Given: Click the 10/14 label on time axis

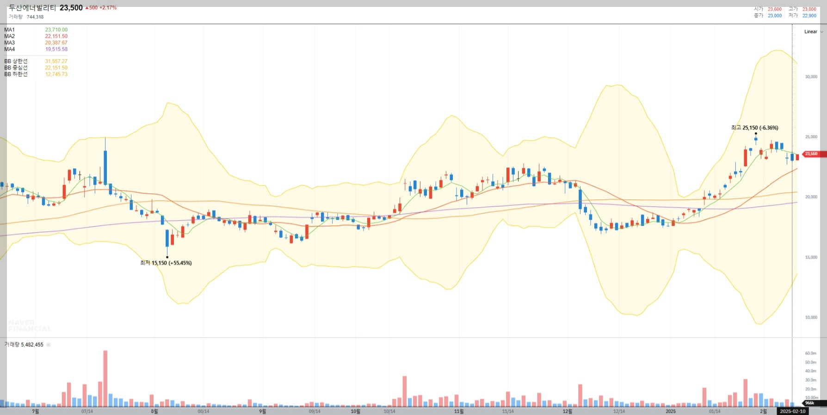Looking at the screenshot, I should tap(389, 411).
